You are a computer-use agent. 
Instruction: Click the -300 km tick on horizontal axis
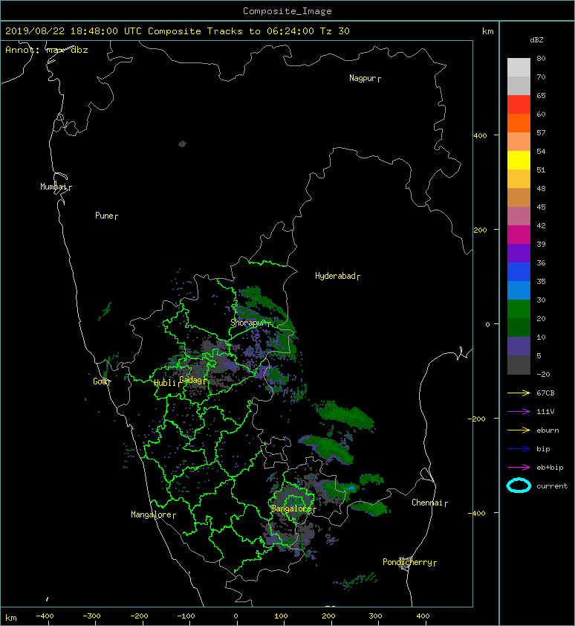coord(91,616)
